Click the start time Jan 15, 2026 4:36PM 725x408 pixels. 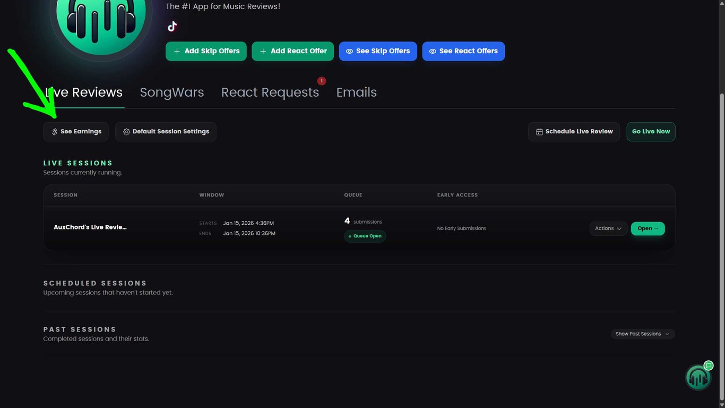248,223
